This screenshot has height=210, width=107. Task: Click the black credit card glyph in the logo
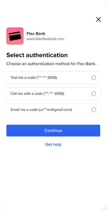pos(15,36)
